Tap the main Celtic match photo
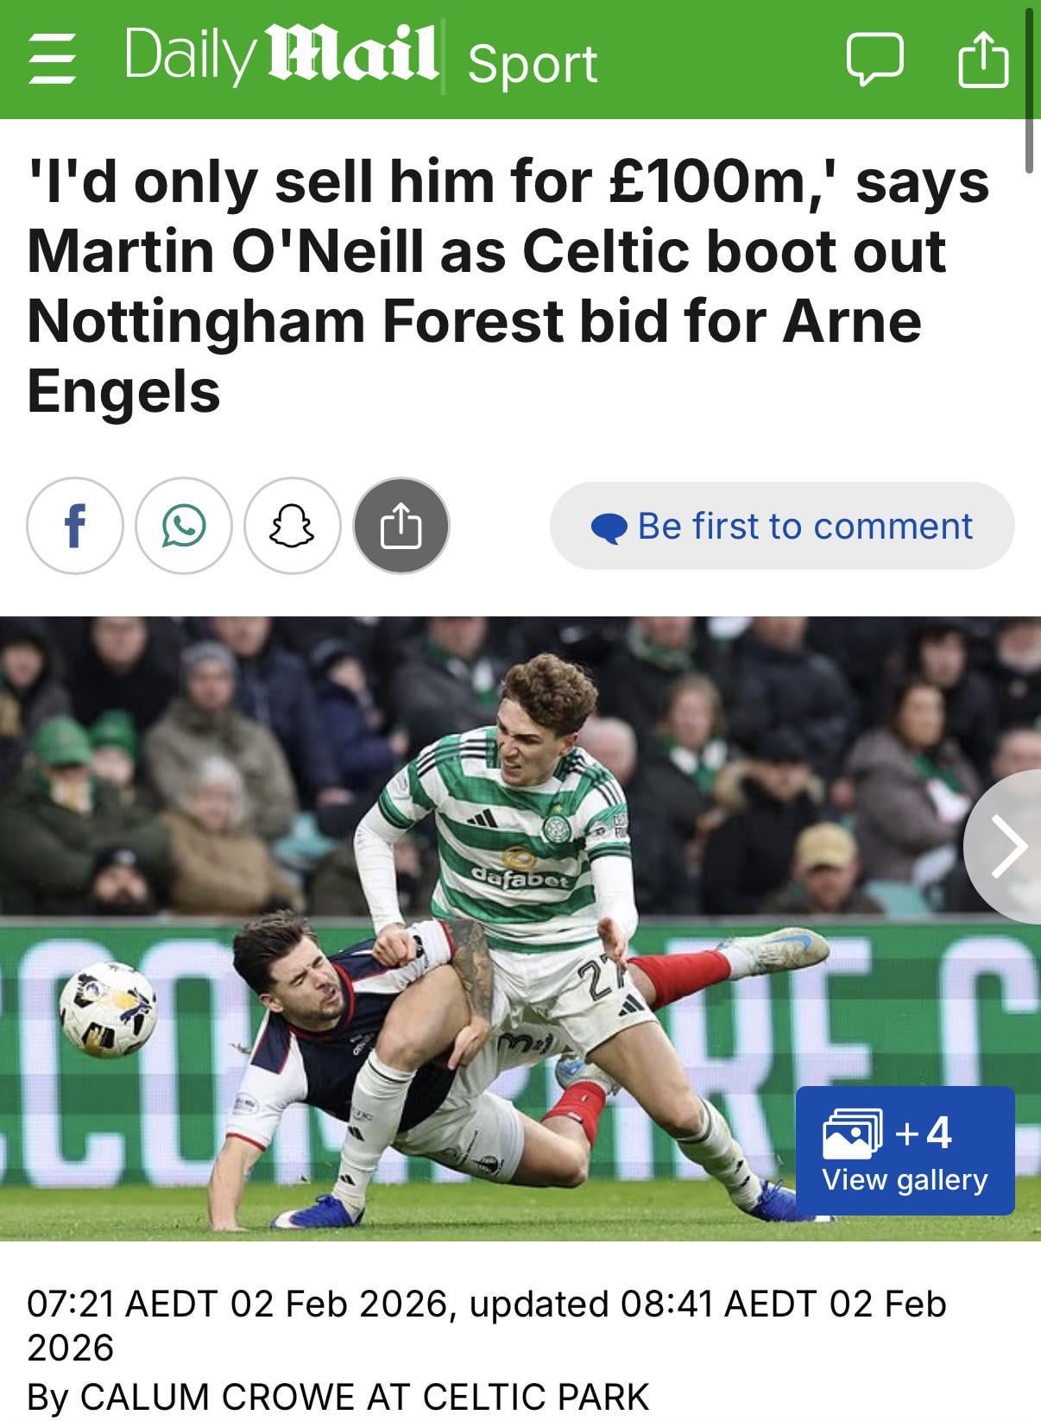The image size is (1041, 1421). pos(520,929)
